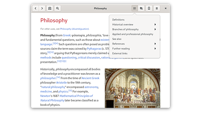Open the bookmarks popover

pos(149,8)
